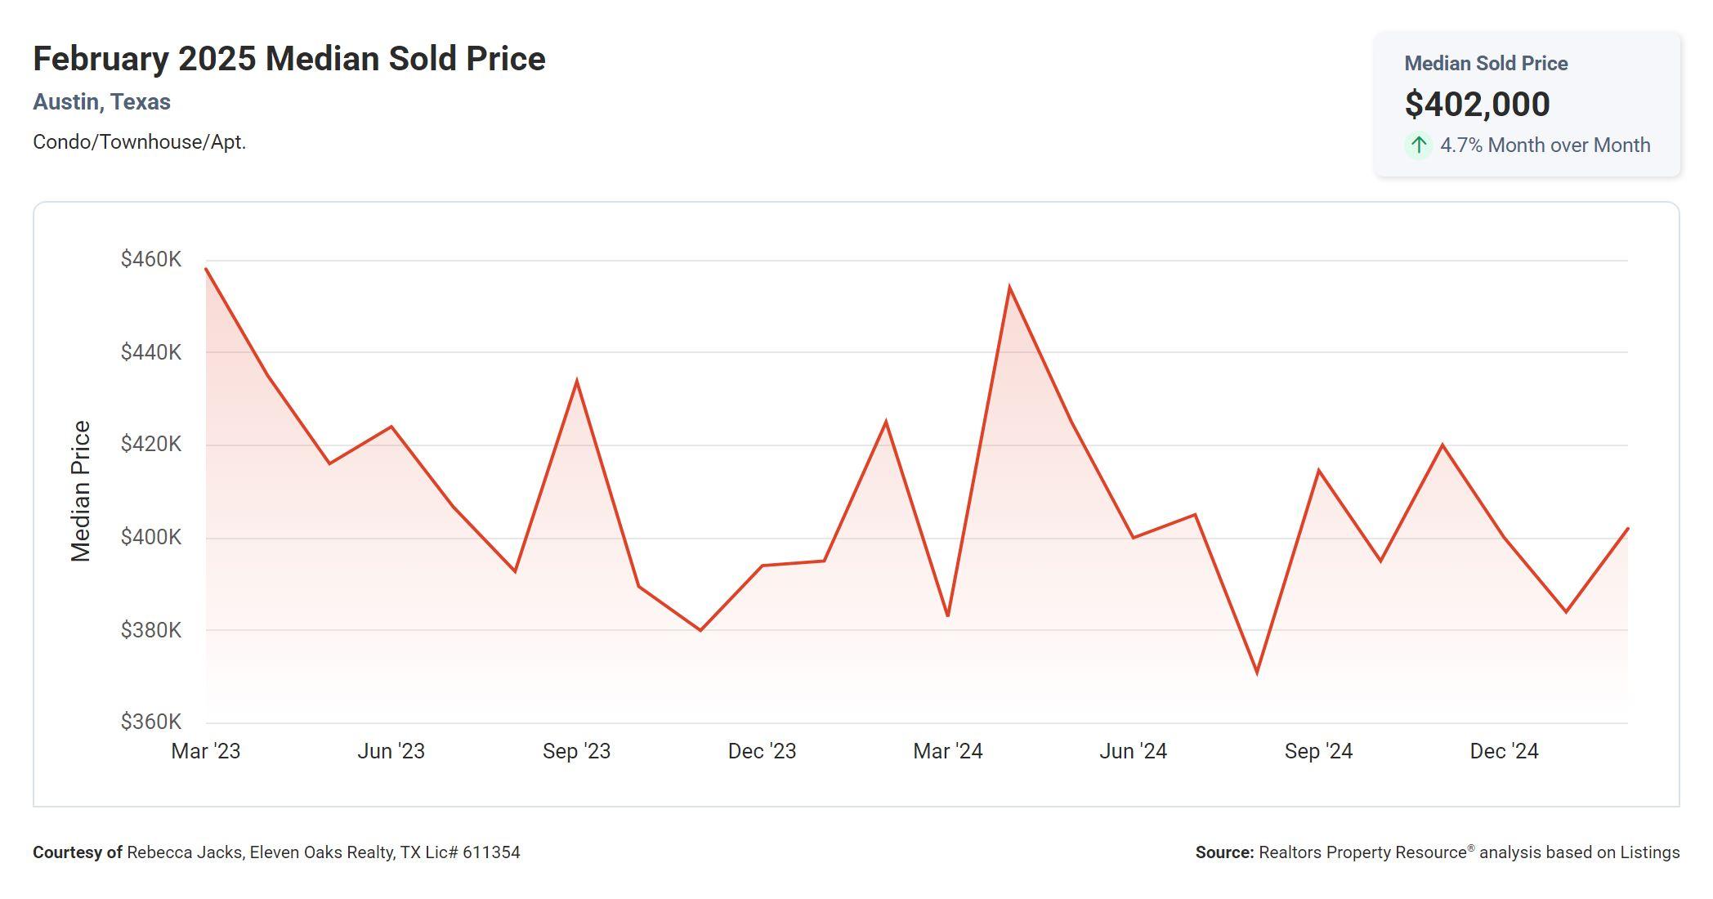Click the Sep '24 x-axis label
Screen dimensions: 1713x899
click(1318, 751)
